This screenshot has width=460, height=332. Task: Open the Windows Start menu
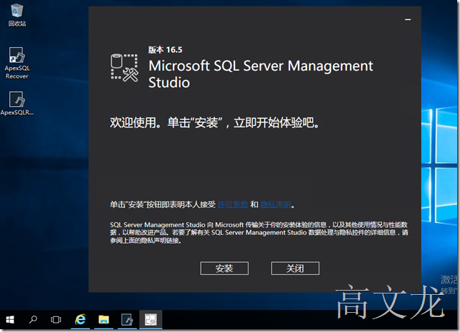[10, 319]
